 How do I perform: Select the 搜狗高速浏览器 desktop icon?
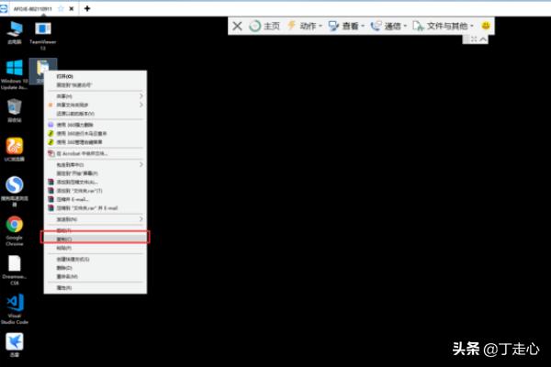(15, 187)
